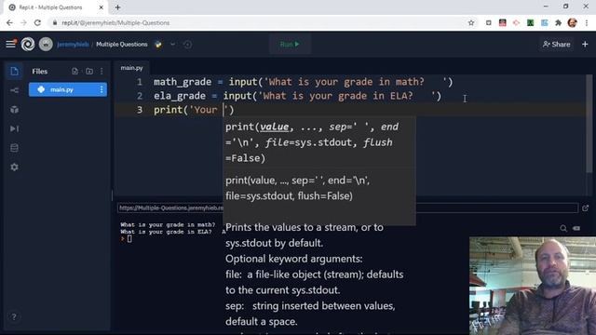Close the Repl.it browser tab
Viewport: 596px width, 335px height.
[x=102, y=7]
